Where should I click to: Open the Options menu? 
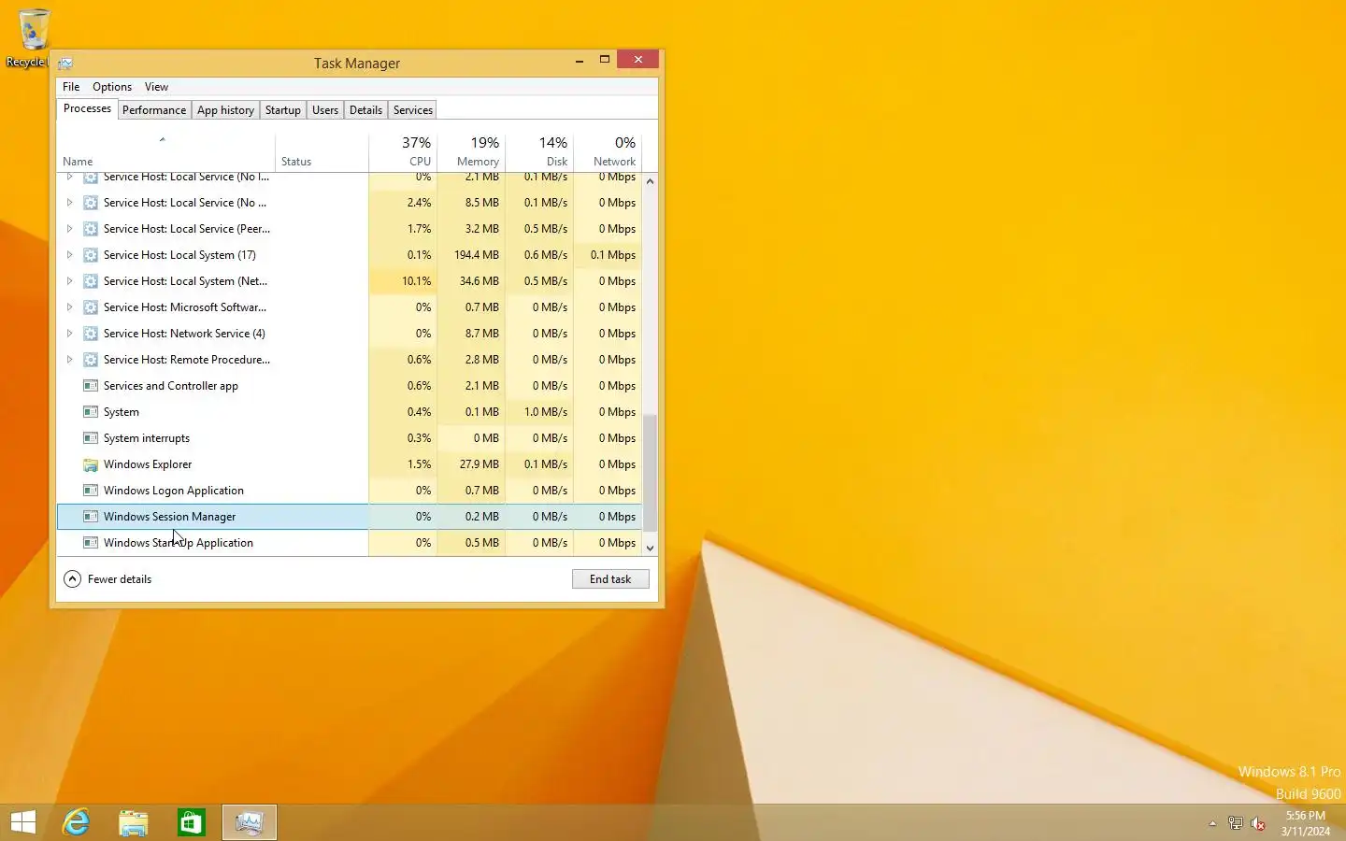[x=112, y=87]
